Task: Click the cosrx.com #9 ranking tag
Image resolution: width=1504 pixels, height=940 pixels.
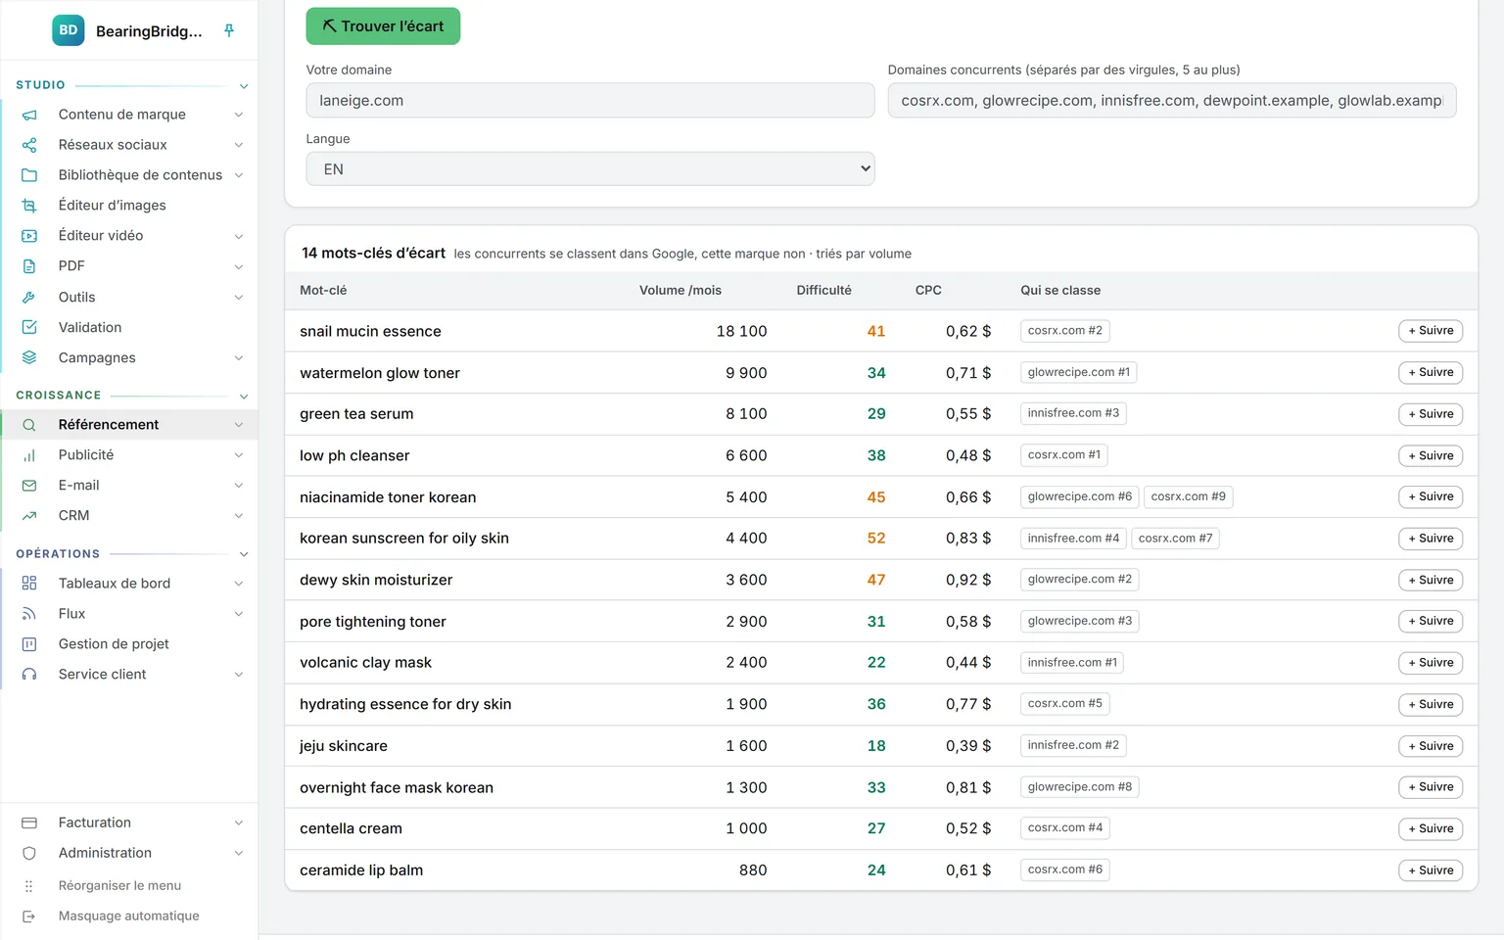Action: coord(1188,496)
